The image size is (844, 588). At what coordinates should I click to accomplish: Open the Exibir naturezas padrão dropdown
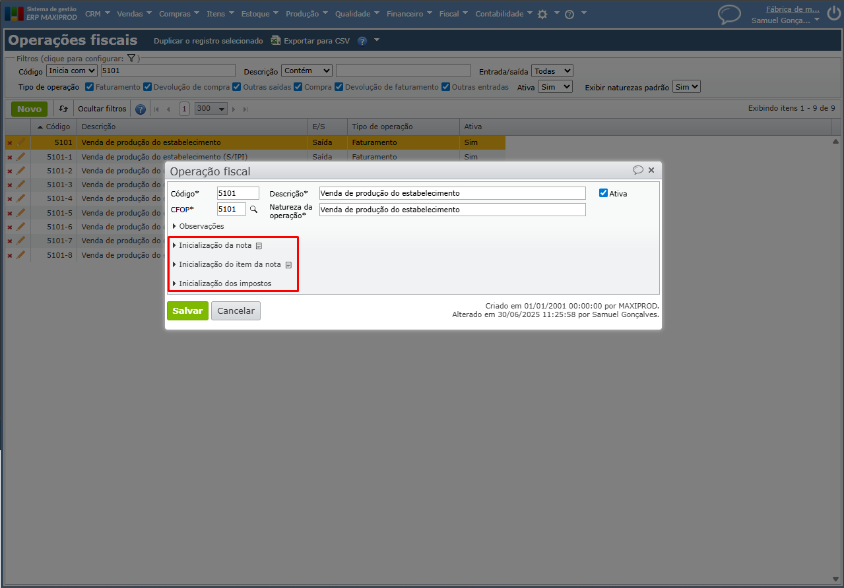coord(686,87)
